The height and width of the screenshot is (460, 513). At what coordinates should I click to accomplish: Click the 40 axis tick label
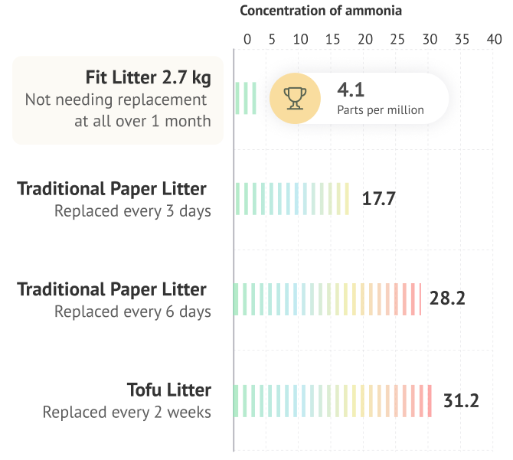[493, 39]
